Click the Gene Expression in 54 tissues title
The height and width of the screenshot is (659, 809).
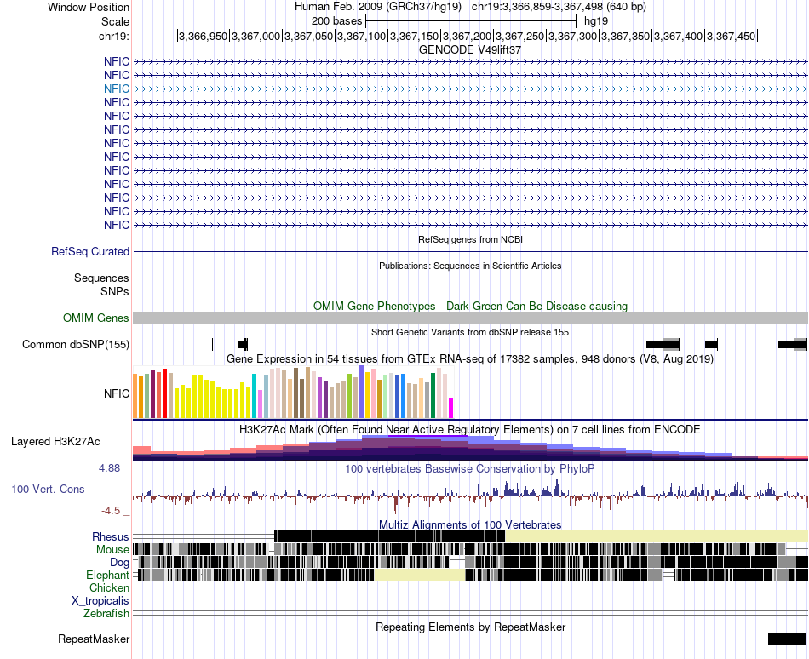pos(470,358)
